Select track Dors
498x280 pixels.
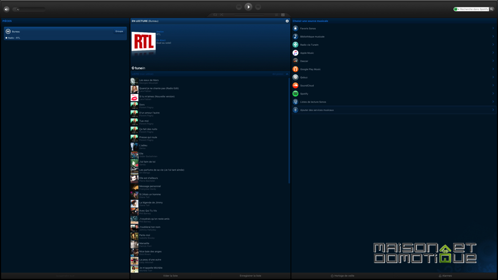[x=210, y=106]
